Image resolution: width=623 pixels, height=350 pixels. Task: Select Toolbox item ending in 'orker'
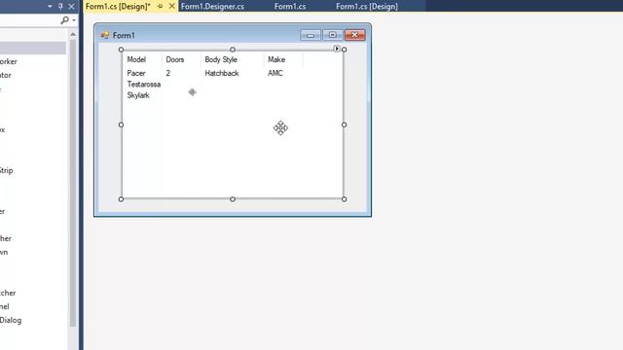[x=9, y=61]
